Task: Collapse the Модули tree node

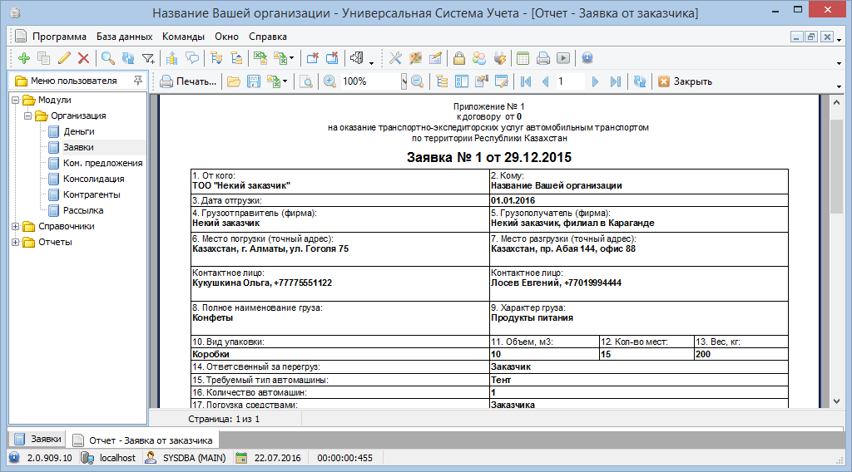Action: point(16,100)
